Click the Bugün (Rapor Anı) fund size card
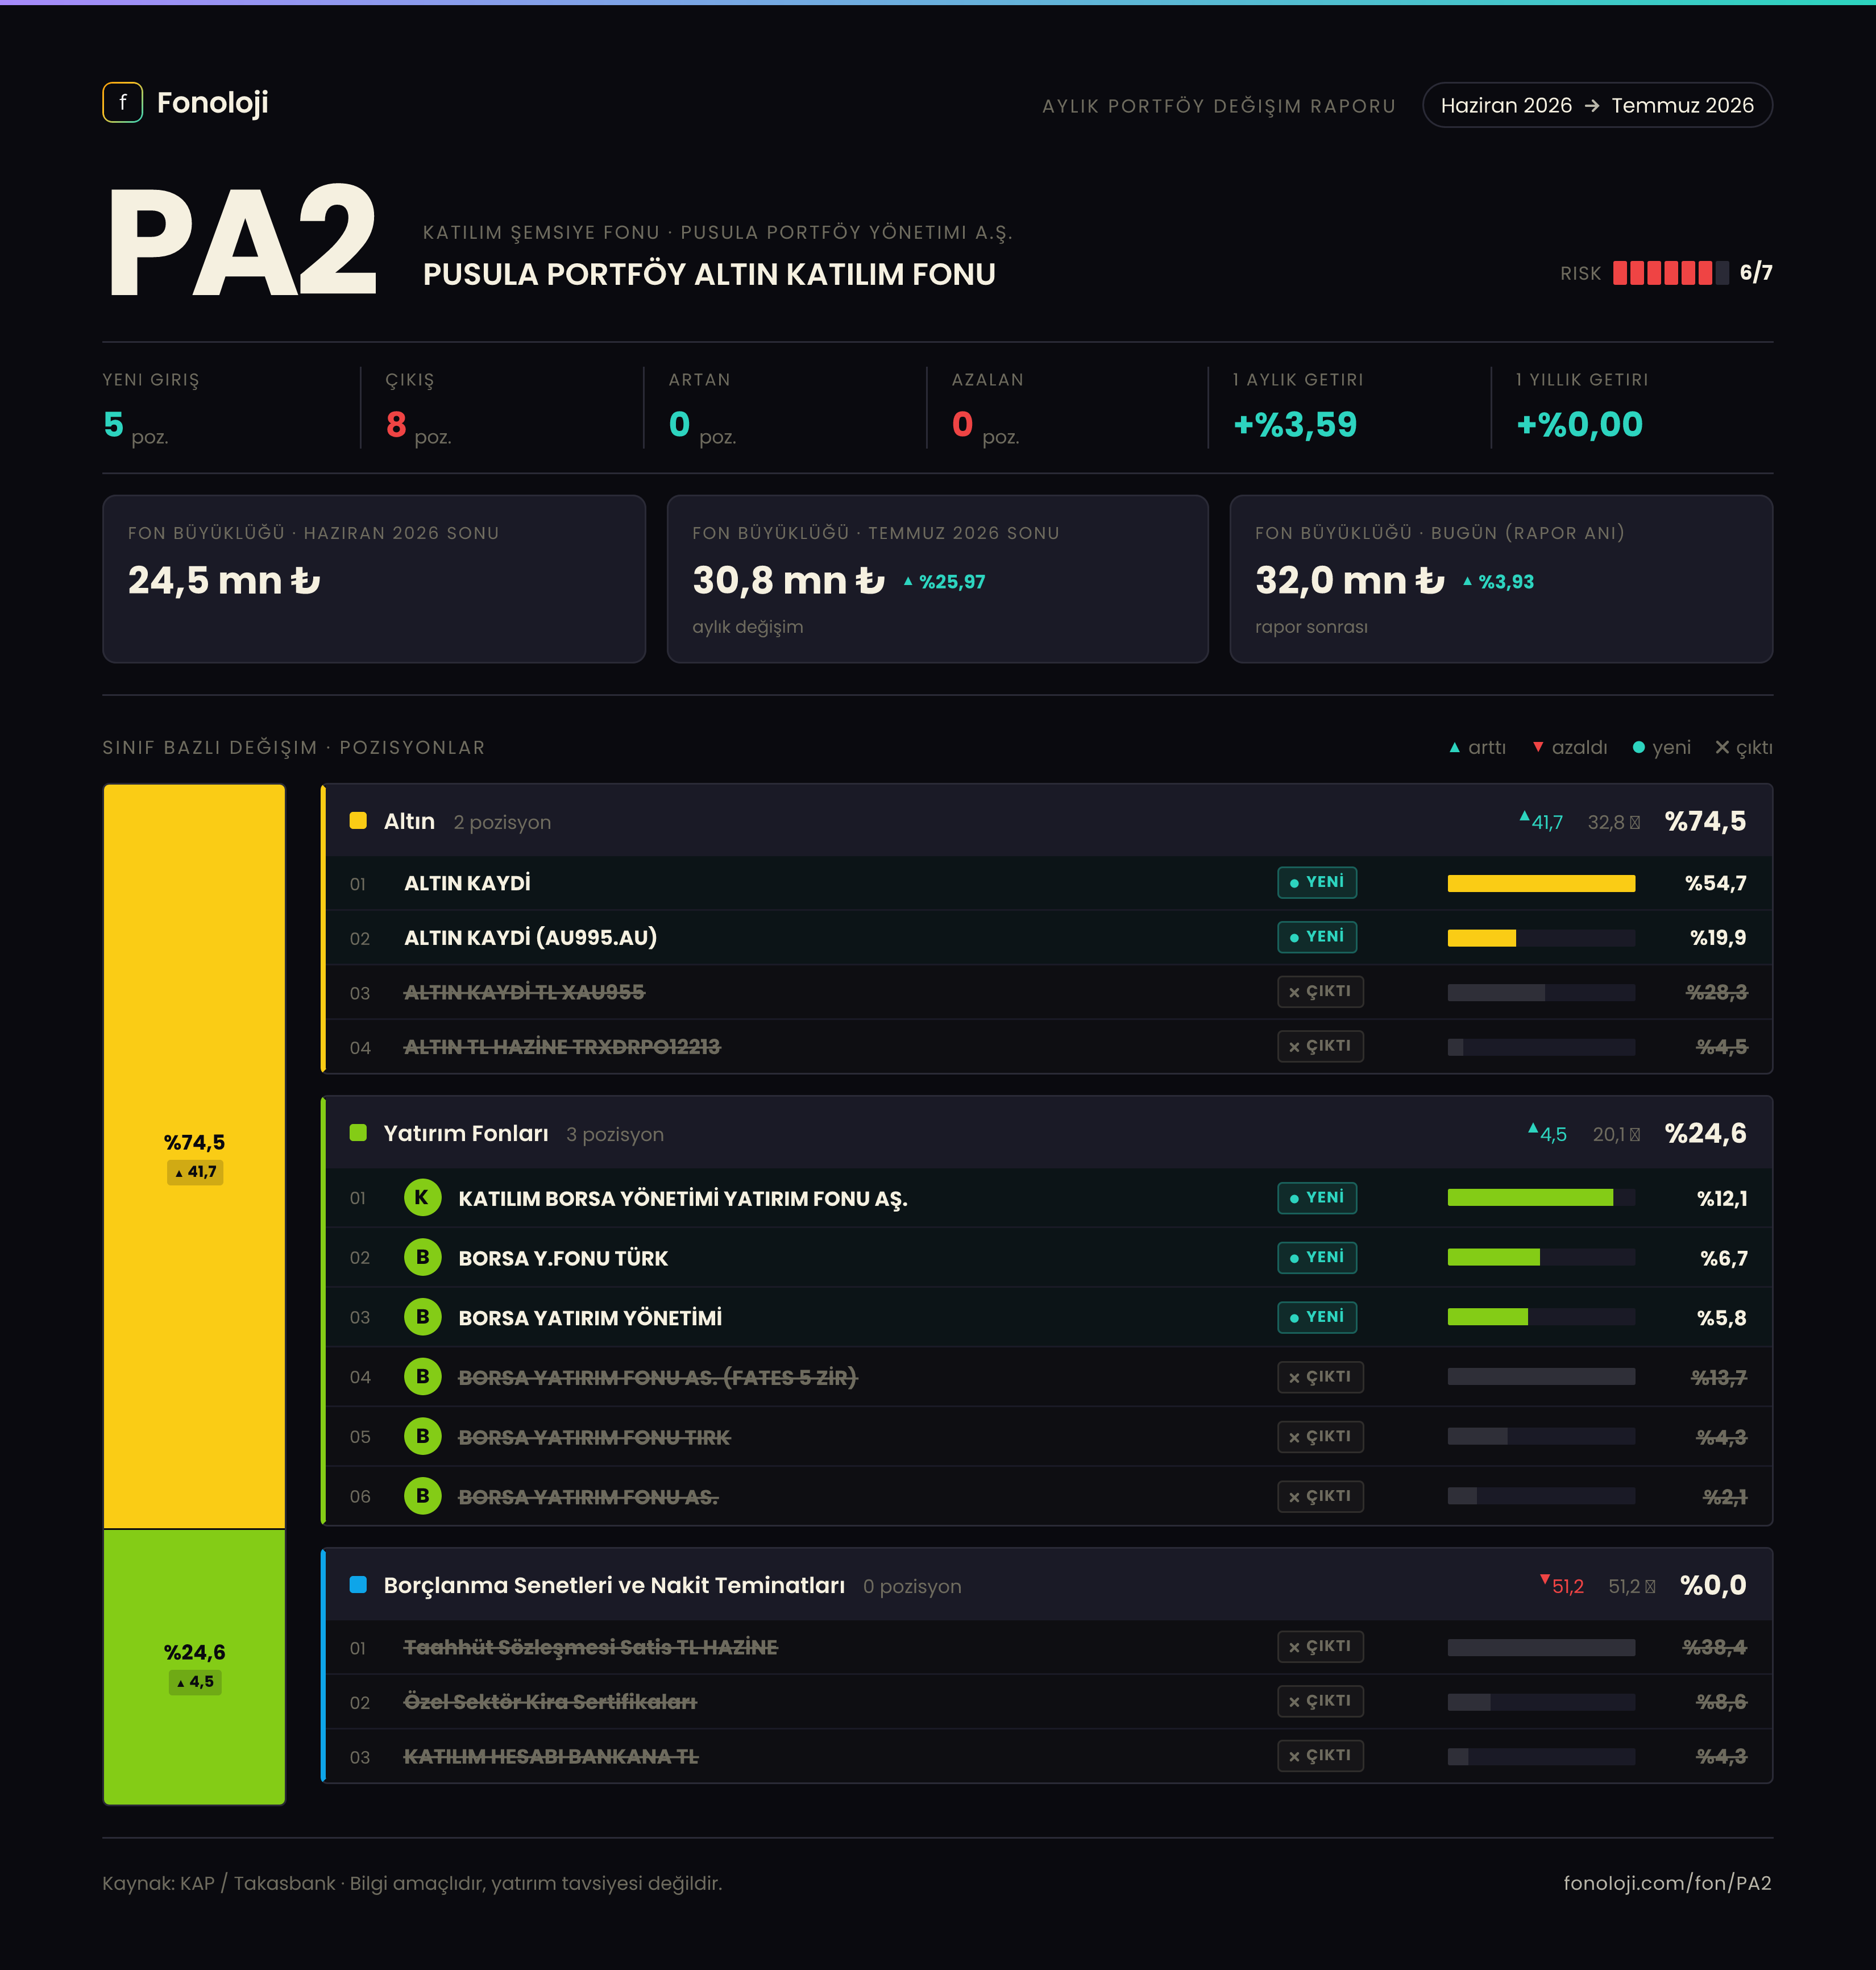The width and height of the screenshot is (1876, 1970). pyautogui.click(x=1501, y=579)
